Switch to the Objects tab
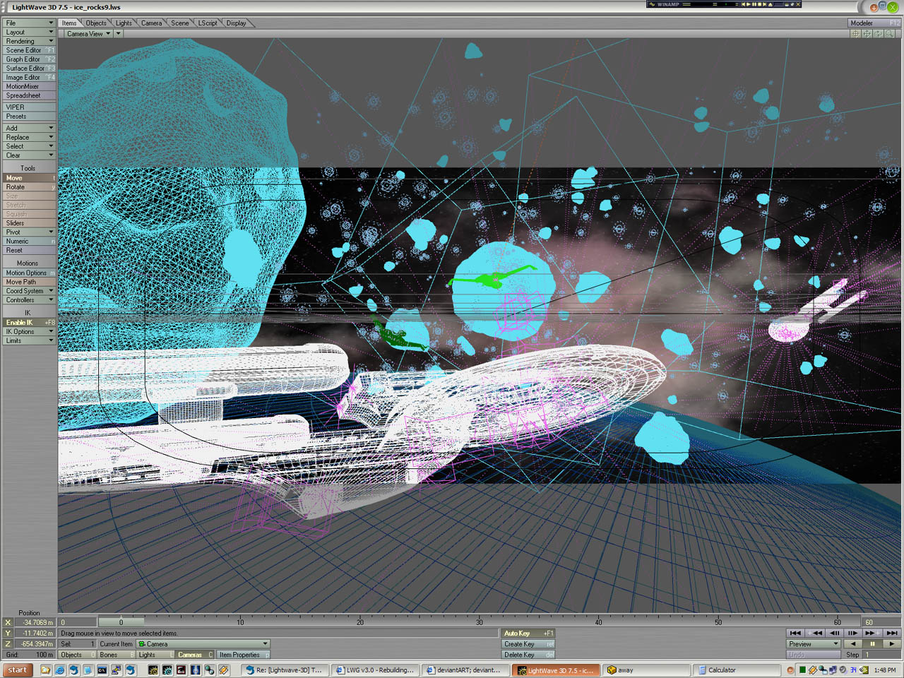Viewport: 904px width, 678px height. click(x=96, y=23)
